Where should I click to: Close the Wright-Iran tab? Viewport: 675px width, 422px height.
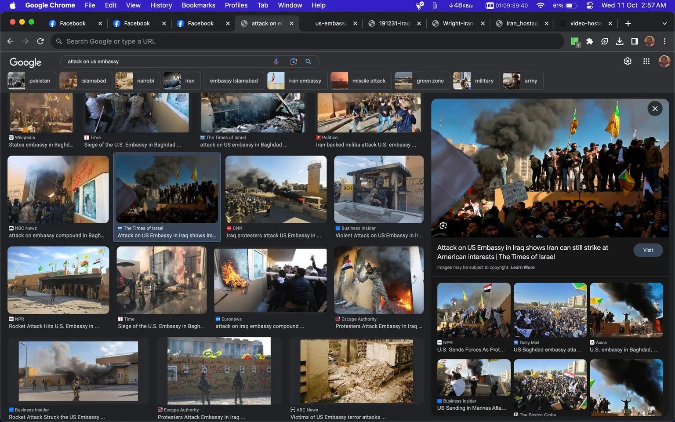click(483, 23)
